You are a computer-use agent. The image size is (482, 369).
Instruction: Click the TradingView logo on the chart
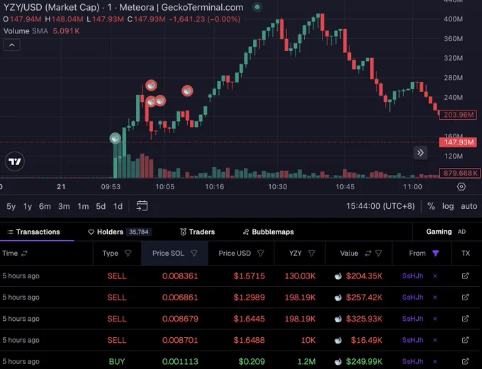pyautogui.click(x=14, y=161)
